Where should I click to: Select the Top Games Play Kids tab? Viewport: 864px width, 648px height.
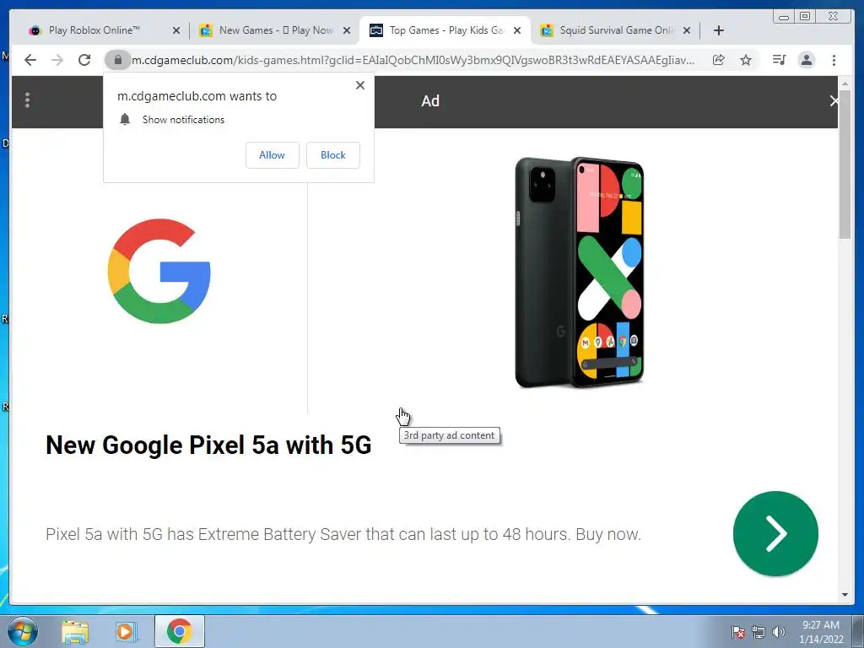[x=445, y=30]
